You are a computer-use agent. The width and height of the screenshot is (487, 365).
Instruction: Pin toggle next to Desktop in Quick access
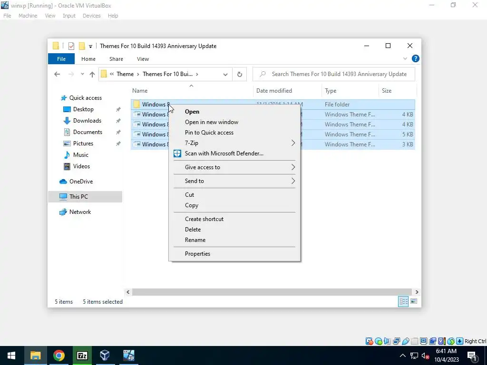(x=118, y=109)
